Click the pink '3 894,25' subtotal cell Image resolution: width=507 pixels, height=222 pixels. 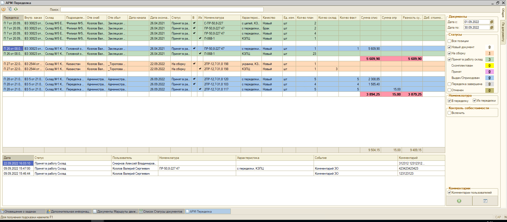[x=370, y=94]
